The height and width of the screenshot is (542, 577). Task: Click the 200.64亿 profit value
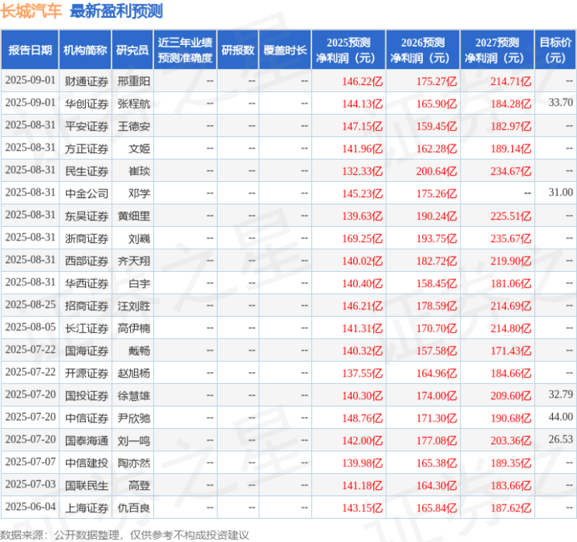437,171
